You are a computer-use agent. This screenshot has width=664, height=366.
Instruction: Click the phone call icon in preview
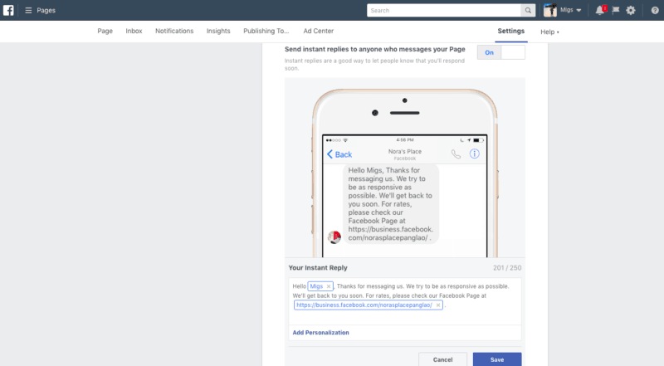pos(456,154)
